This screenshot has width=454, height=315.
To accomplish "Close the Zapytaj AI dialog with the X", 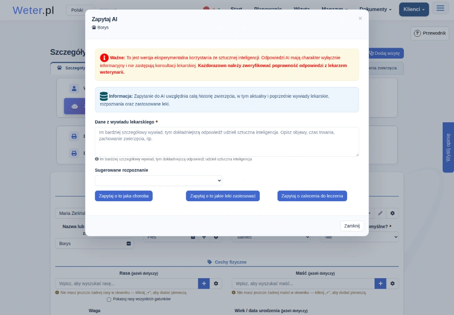I will [x=360, y=18].
